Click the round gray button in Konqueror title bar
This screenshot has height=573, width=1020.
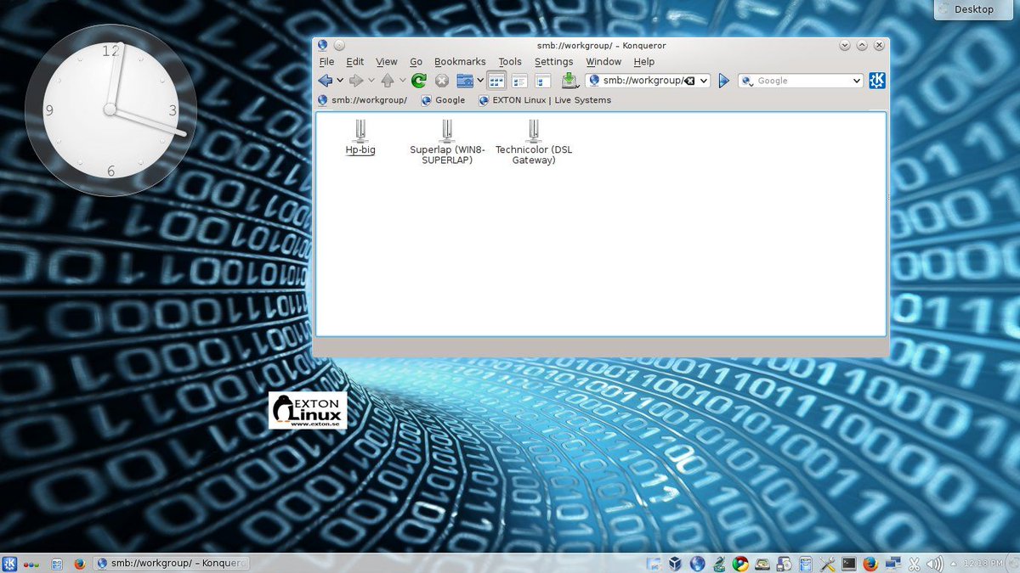tap(339, 45)
